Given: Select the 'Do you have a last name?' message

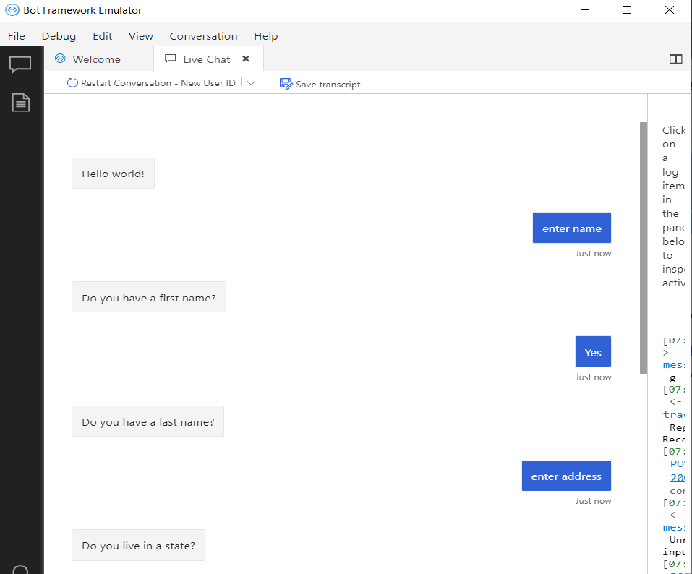Looking at the screenshot, I should (x=148, y=421).
